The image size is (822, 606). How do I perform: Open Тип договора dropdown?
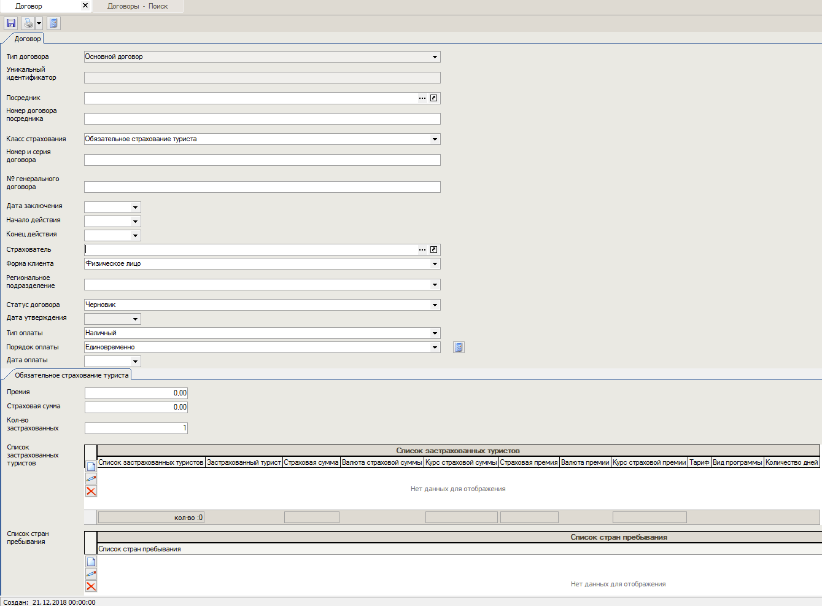click(x=435, y=57)
